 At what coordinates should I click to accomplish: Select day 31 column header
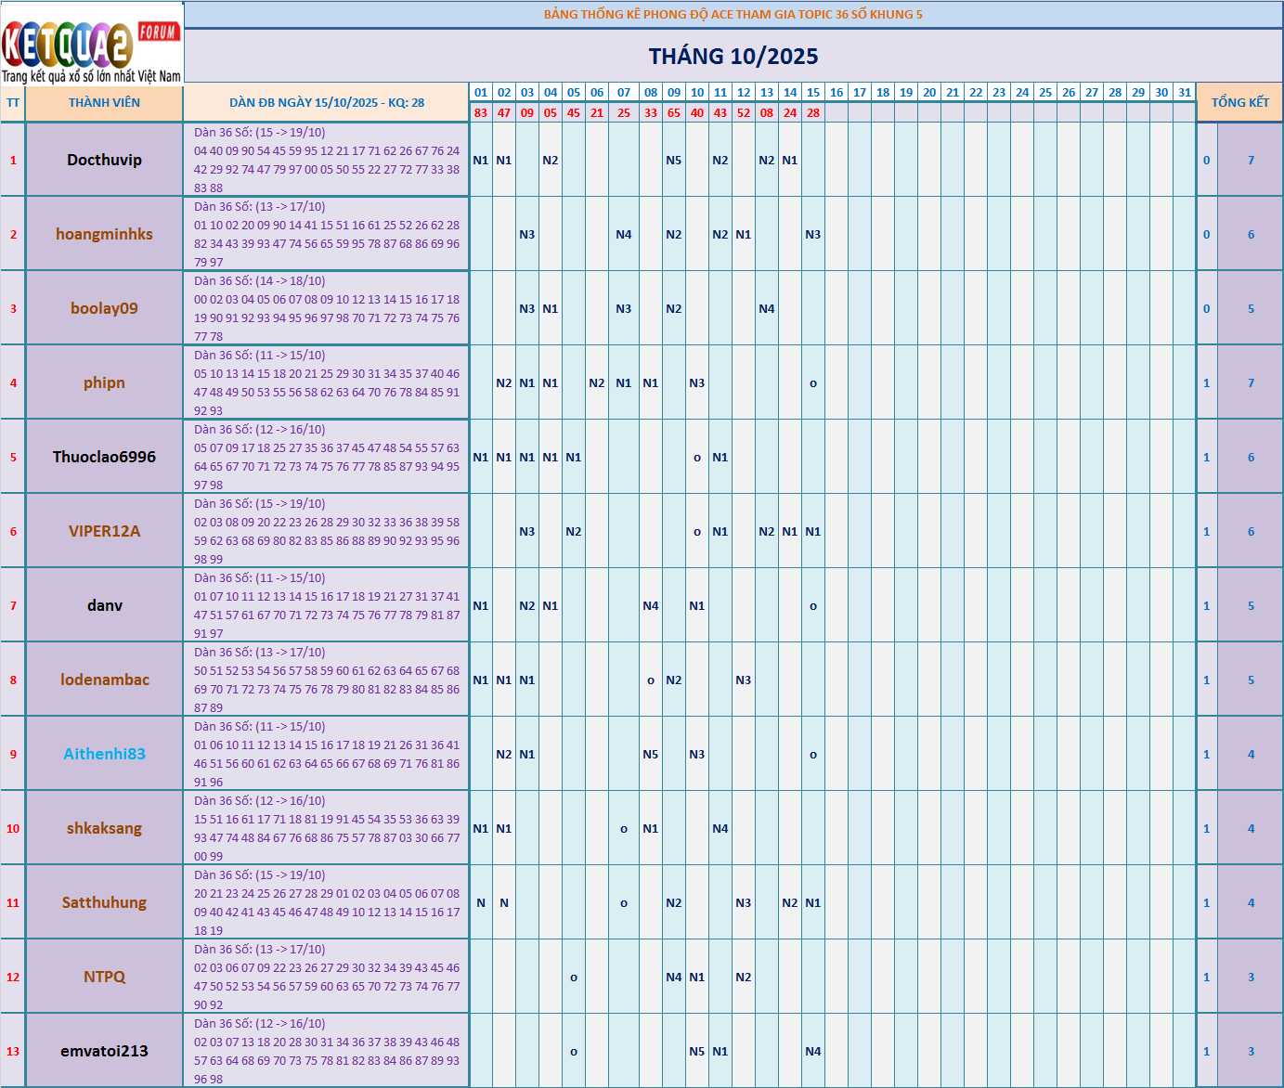1184,93
